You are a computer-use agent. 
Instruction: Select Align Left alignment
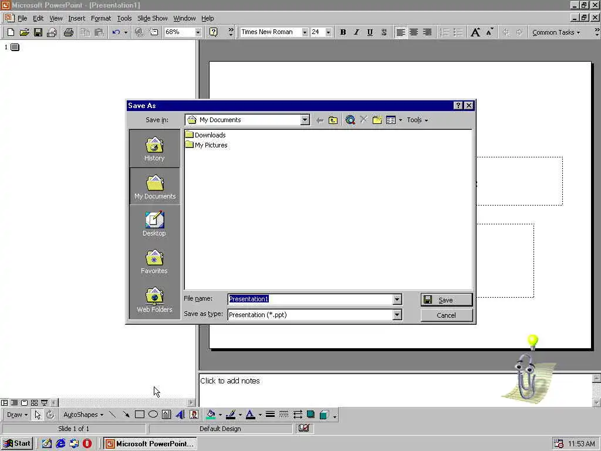point(400,32)
